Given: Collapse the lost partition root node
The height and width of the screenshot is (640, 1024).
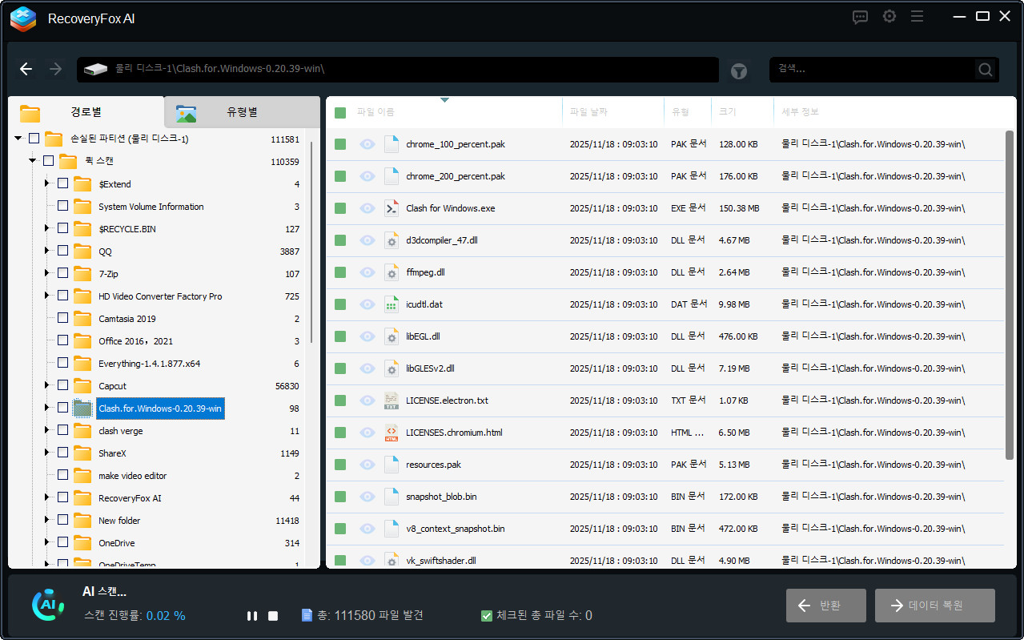Looking at the screenshot, I should (18, 139).
